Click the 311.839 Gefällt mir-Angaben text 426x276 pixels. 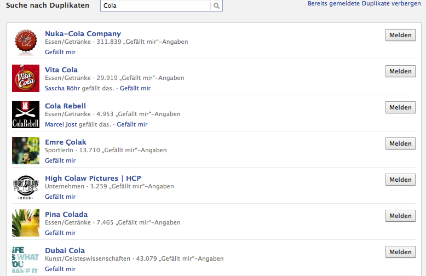tap(142, 42)
